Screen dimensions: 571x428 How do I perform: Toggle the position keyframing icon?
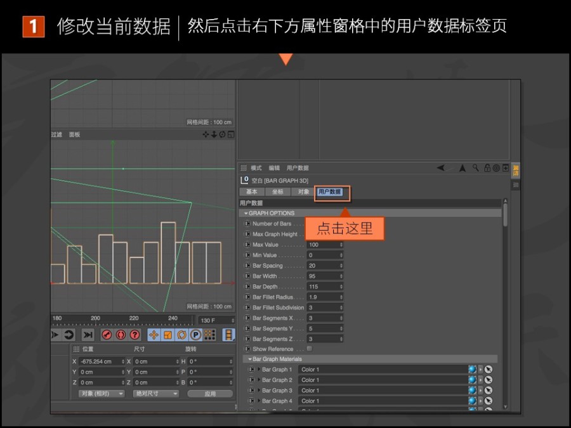click(x=153, y=335)
